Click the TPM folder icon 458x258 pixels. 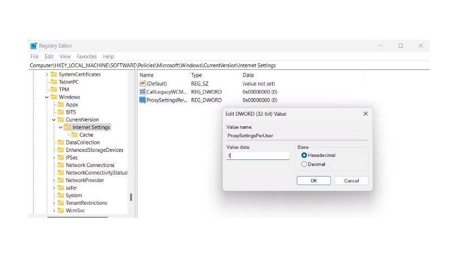click(x=54, y=90)
